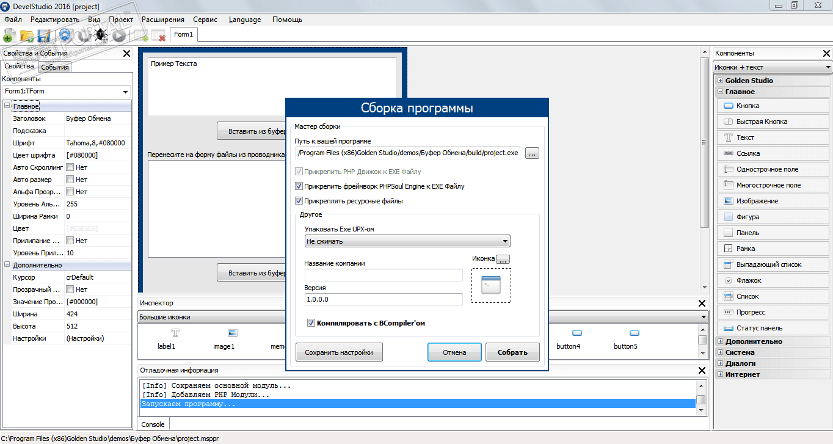The height and width of the screenshot is (444, 833).
Task: Choose the Флажок component
Action: click(773, 280)
